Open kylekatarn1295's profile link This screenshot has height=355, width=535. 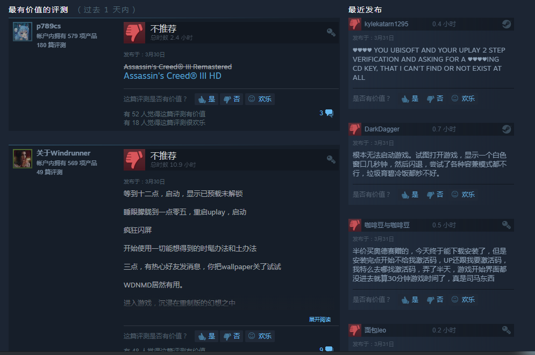(x=386, y=24)
